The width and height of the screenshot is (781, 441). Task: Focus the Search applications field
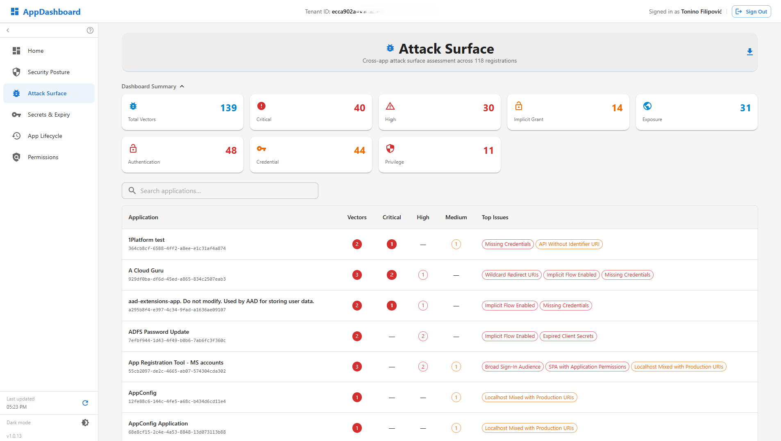[220, 191]
